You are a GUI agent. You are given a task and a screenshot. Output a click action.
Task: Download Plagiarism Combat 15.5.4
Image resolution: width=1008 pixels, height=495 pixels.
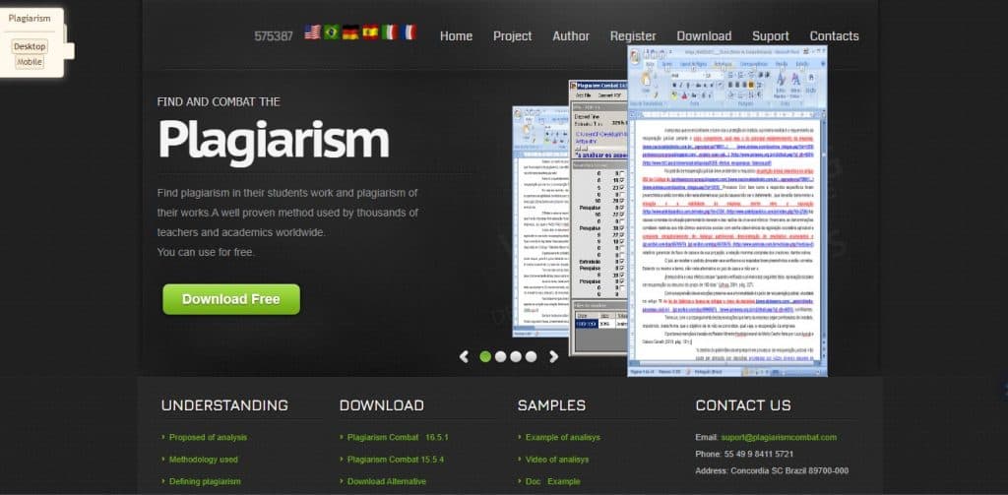click(396, 460)
